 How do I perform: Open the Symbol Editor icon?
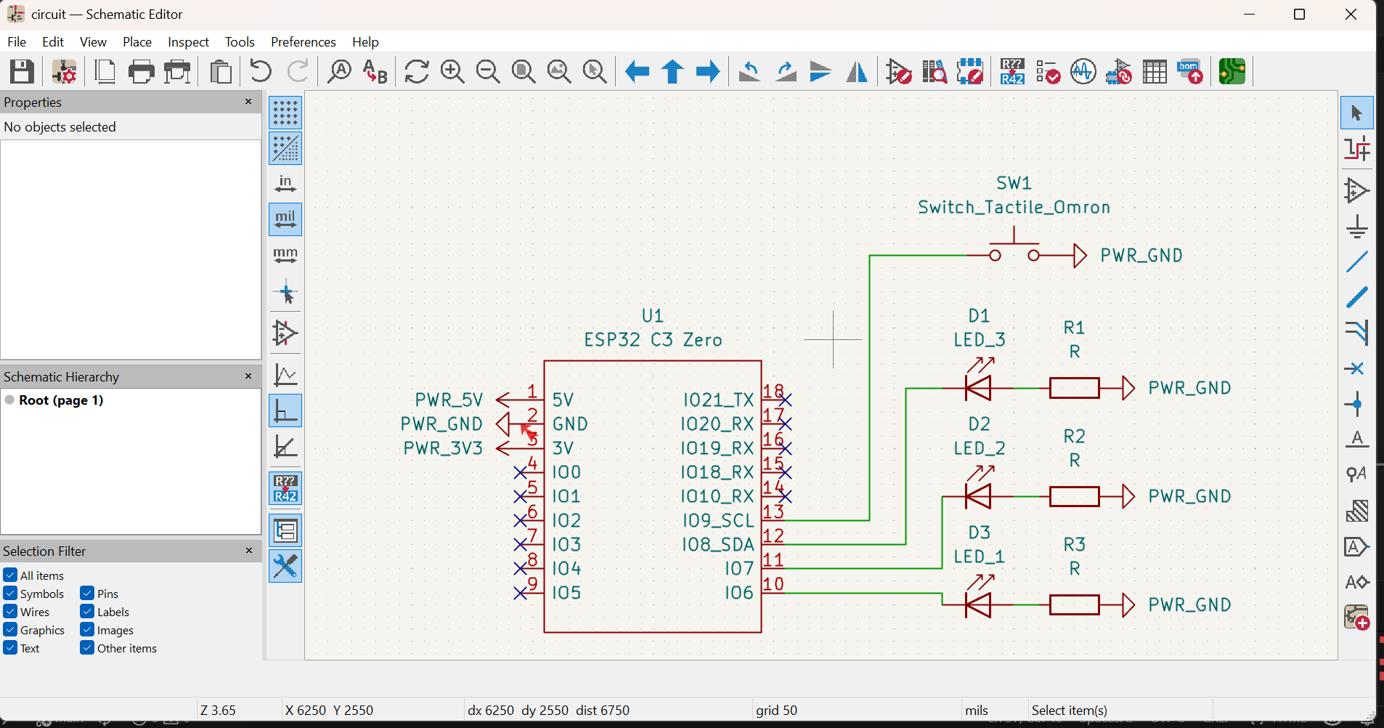(x=899, y=72)
